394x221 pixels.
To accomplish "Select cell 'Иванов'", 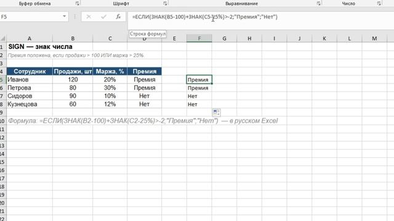I will tap(30, 79).
